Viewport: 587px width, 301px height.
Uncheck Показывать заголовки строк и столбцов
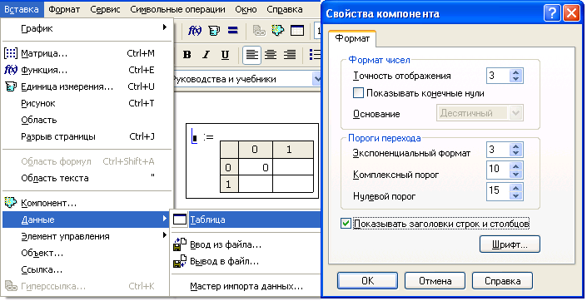pyautogui.click(x=346, y=224)
